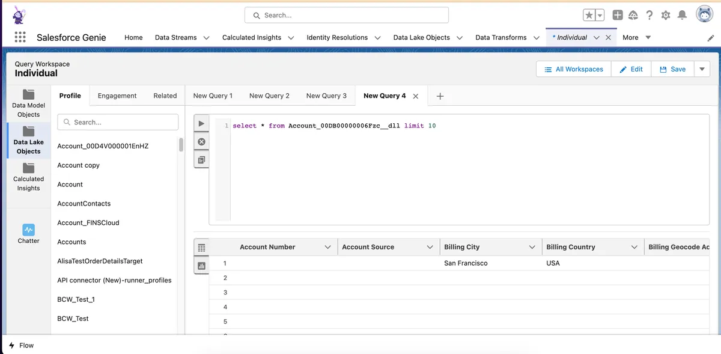721x354 pixels.
Task: Switch to the Related tab
Action: (x=165, y=96)
